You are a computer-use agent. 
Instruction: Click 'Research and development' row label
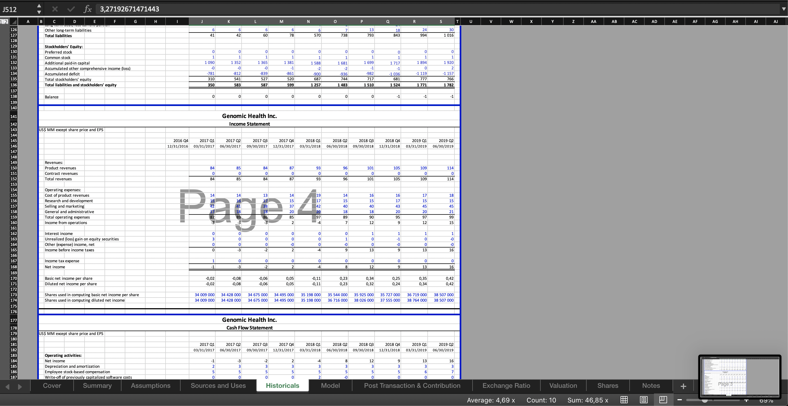[x=68, y=201]
